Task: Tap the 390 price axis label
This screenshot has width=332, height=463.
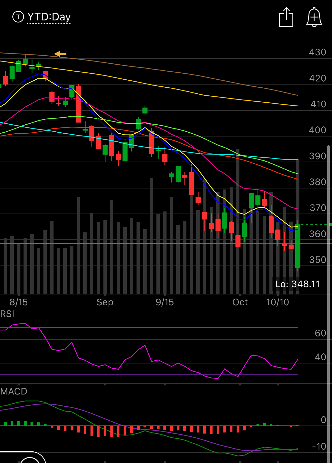Action: point(318,156)
